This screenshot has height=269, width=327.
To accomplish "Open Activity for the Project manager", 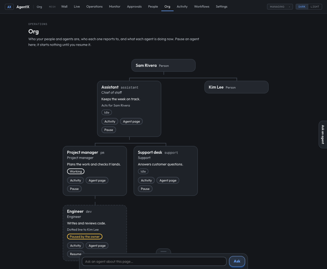I will [75, 180].
